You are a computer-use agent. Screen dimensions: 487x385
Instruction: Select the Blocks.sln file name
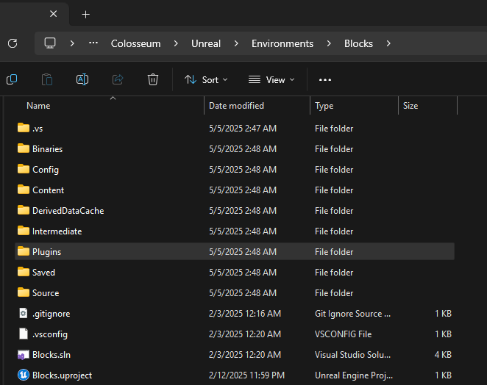(51, 355)
